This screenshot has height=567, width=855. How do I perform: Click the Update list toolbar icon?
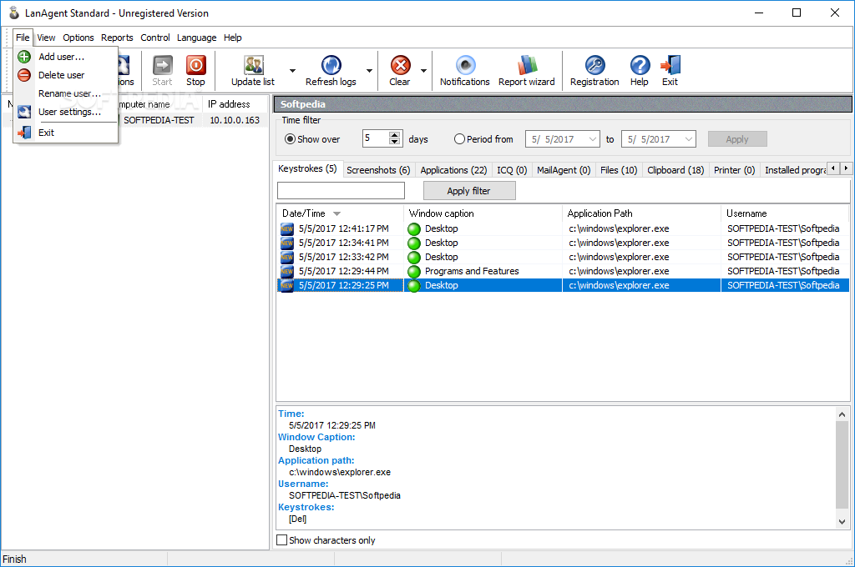click(x=254, y=65)
